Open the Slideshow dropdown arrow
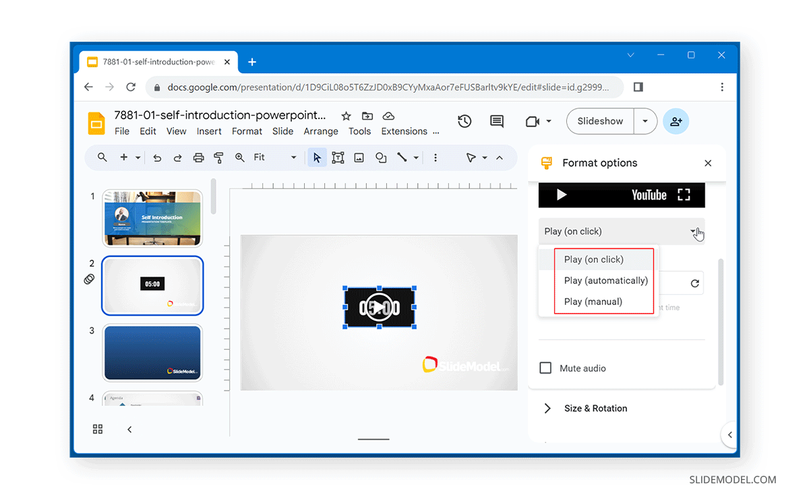This screenshot has height=500, width=809. point(645,121)
